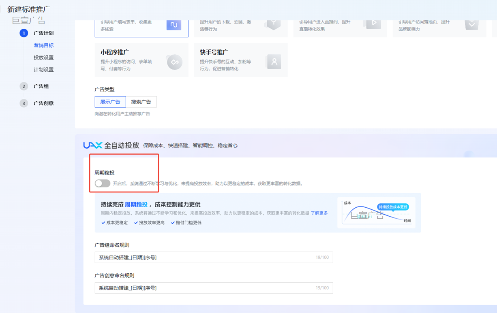Select 搜索广告 ad type
This screenshot has height=313, width=497.
point(141,102)
